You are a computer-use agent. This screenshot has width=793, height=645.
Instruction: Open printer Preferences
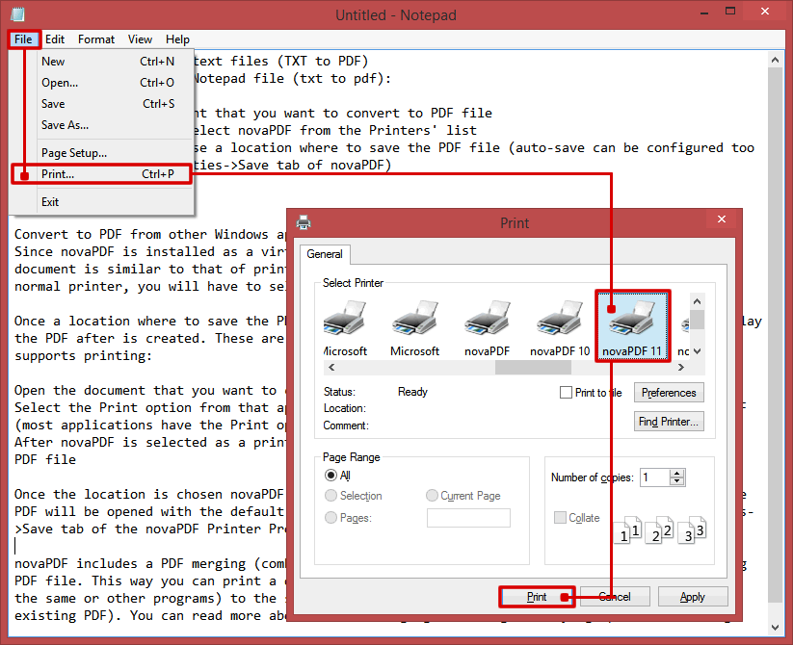point(669,393)
